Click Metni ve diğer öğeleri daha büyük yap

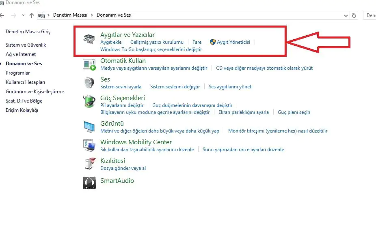coord(160,131)
